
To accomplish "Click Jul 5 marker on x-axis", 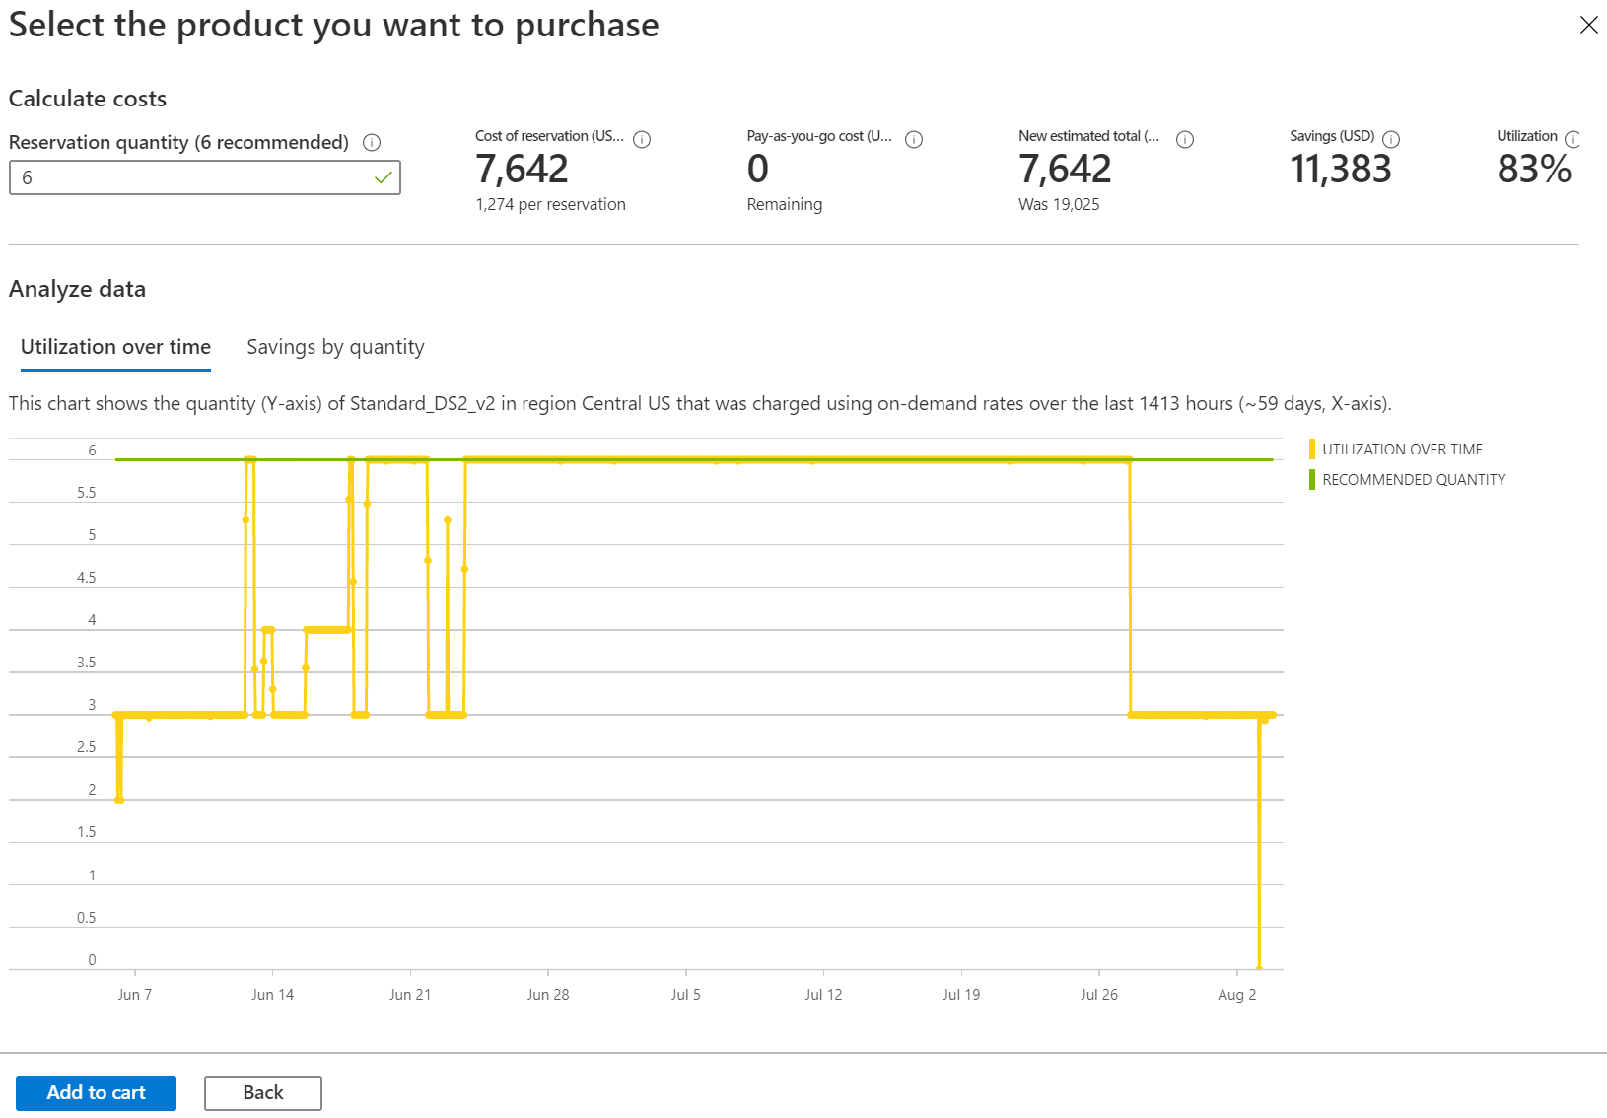I will (x=685, y=994).
